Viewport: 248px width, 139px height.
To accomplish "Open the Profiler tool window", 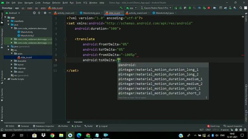I will pyautogui.click(x=63, y=126).
